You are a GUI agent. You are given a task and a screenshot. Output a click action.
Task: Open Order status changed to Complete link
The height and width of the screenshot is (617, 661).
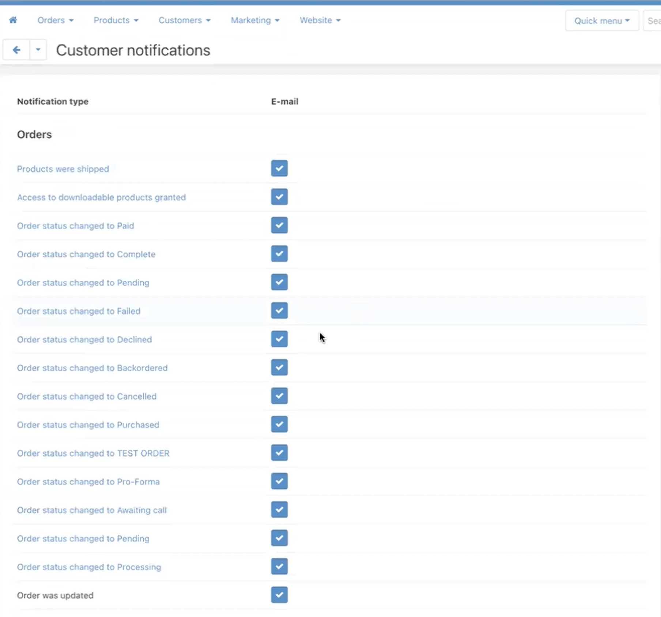point(86,254)
